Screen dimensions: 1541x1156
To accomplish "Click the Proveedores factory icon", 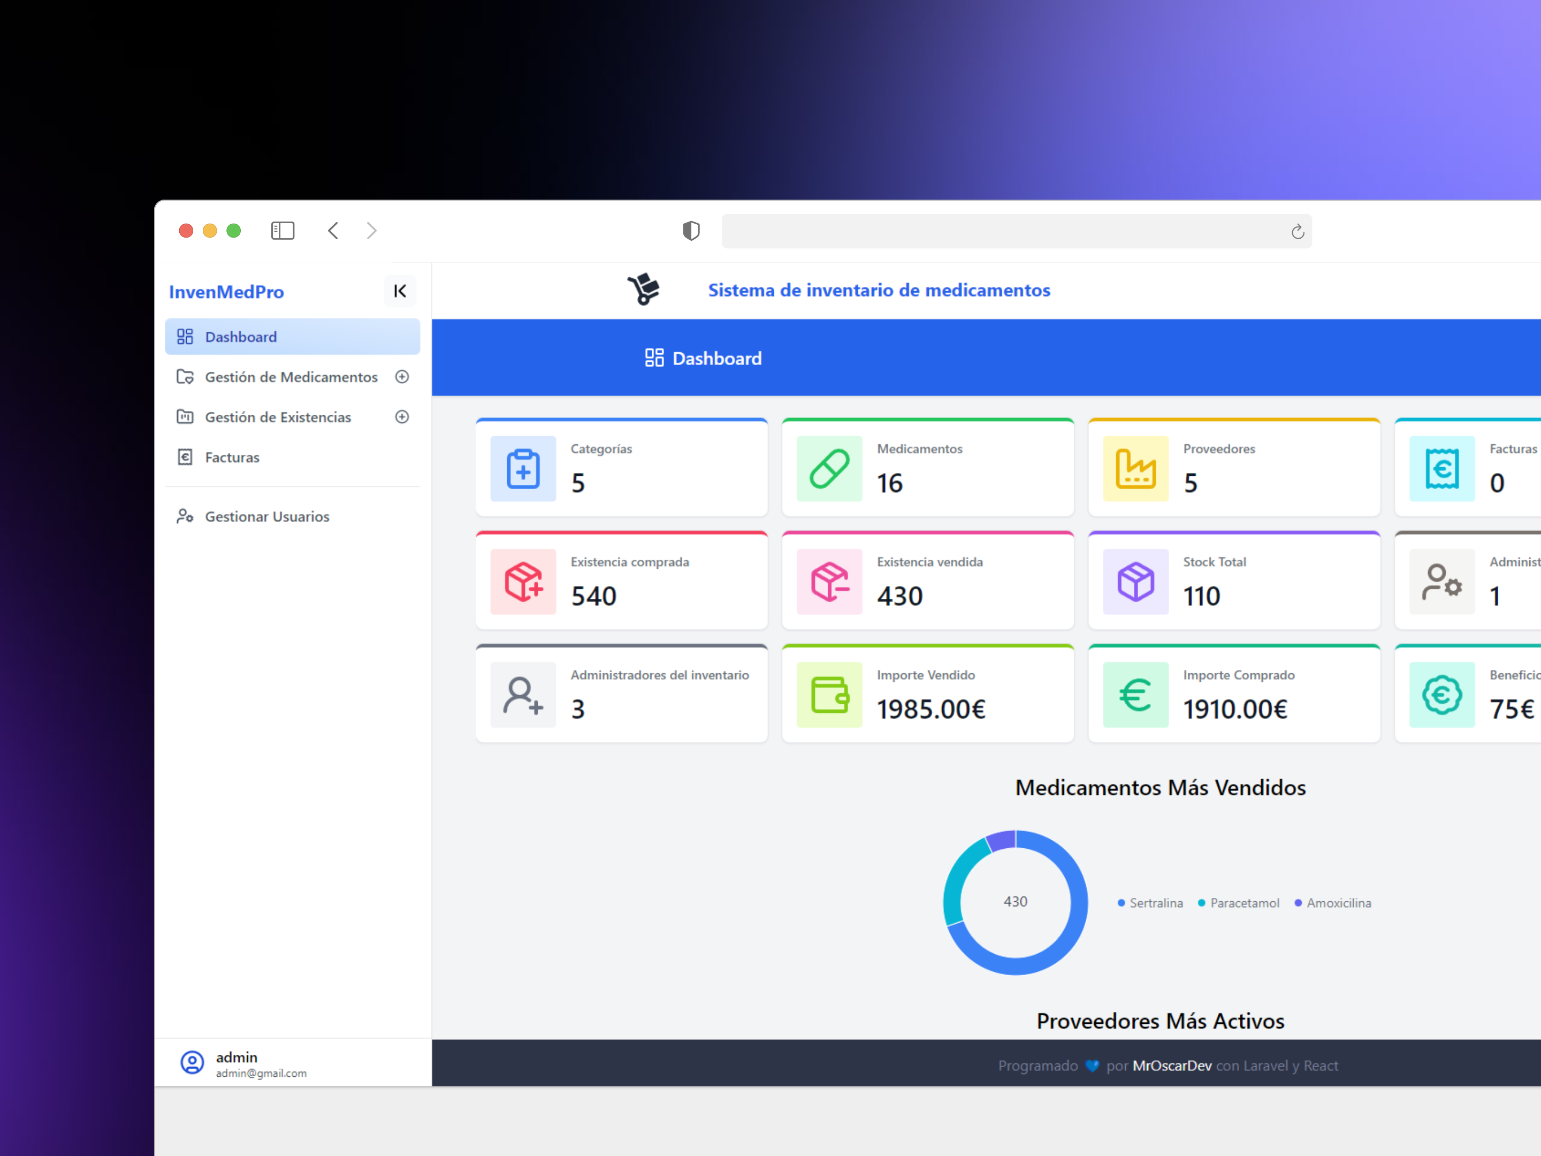I will 1135,469.
